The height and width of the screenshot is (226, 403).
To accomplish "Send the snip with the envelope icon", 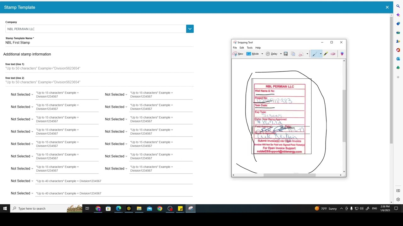I will click(301, 54).
